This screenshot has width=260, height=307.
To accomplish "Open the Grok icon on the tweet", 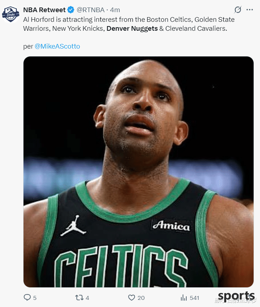I will coord(238,10).
